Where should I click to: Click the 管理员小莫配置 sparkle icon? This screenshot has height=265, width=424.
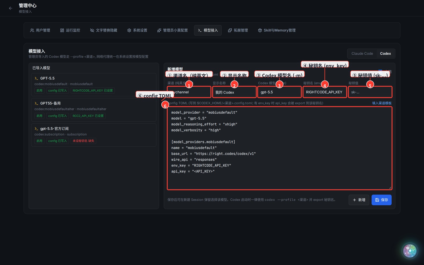click(159, 30)
